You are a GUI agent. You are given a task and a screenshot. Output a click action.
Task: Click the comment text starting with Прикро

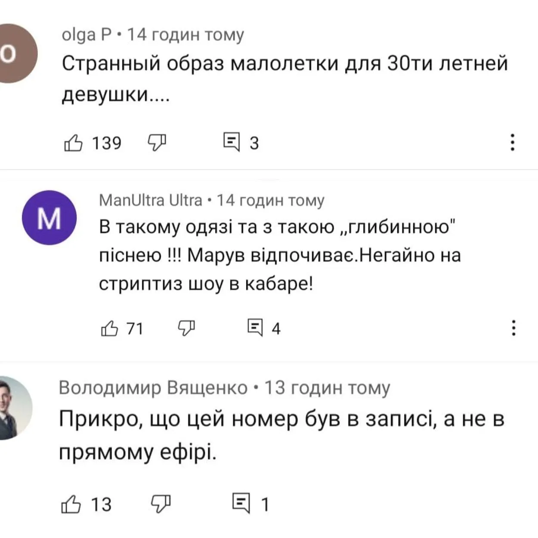tap(281, 435)
